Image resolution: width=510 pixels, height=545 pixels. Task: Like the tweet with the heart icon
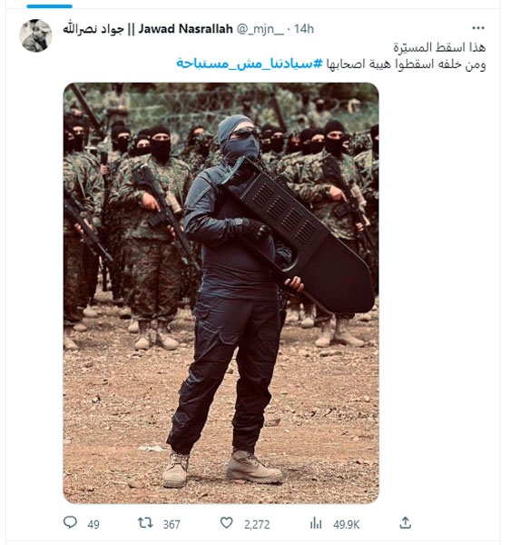(x=227, y=522)
